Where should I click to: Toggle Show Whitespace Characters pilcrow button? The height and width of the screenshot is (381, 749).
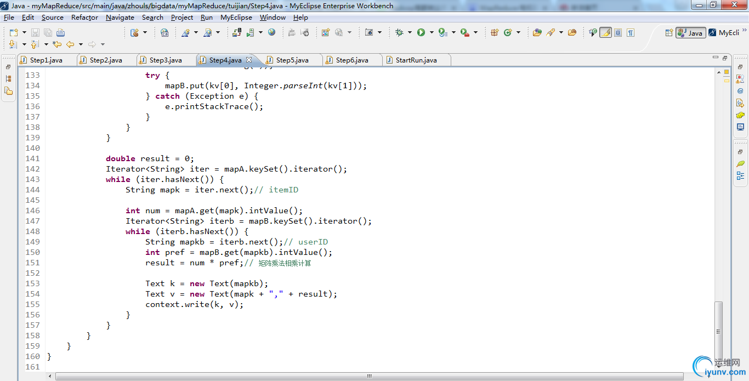[x=631, y=32]
